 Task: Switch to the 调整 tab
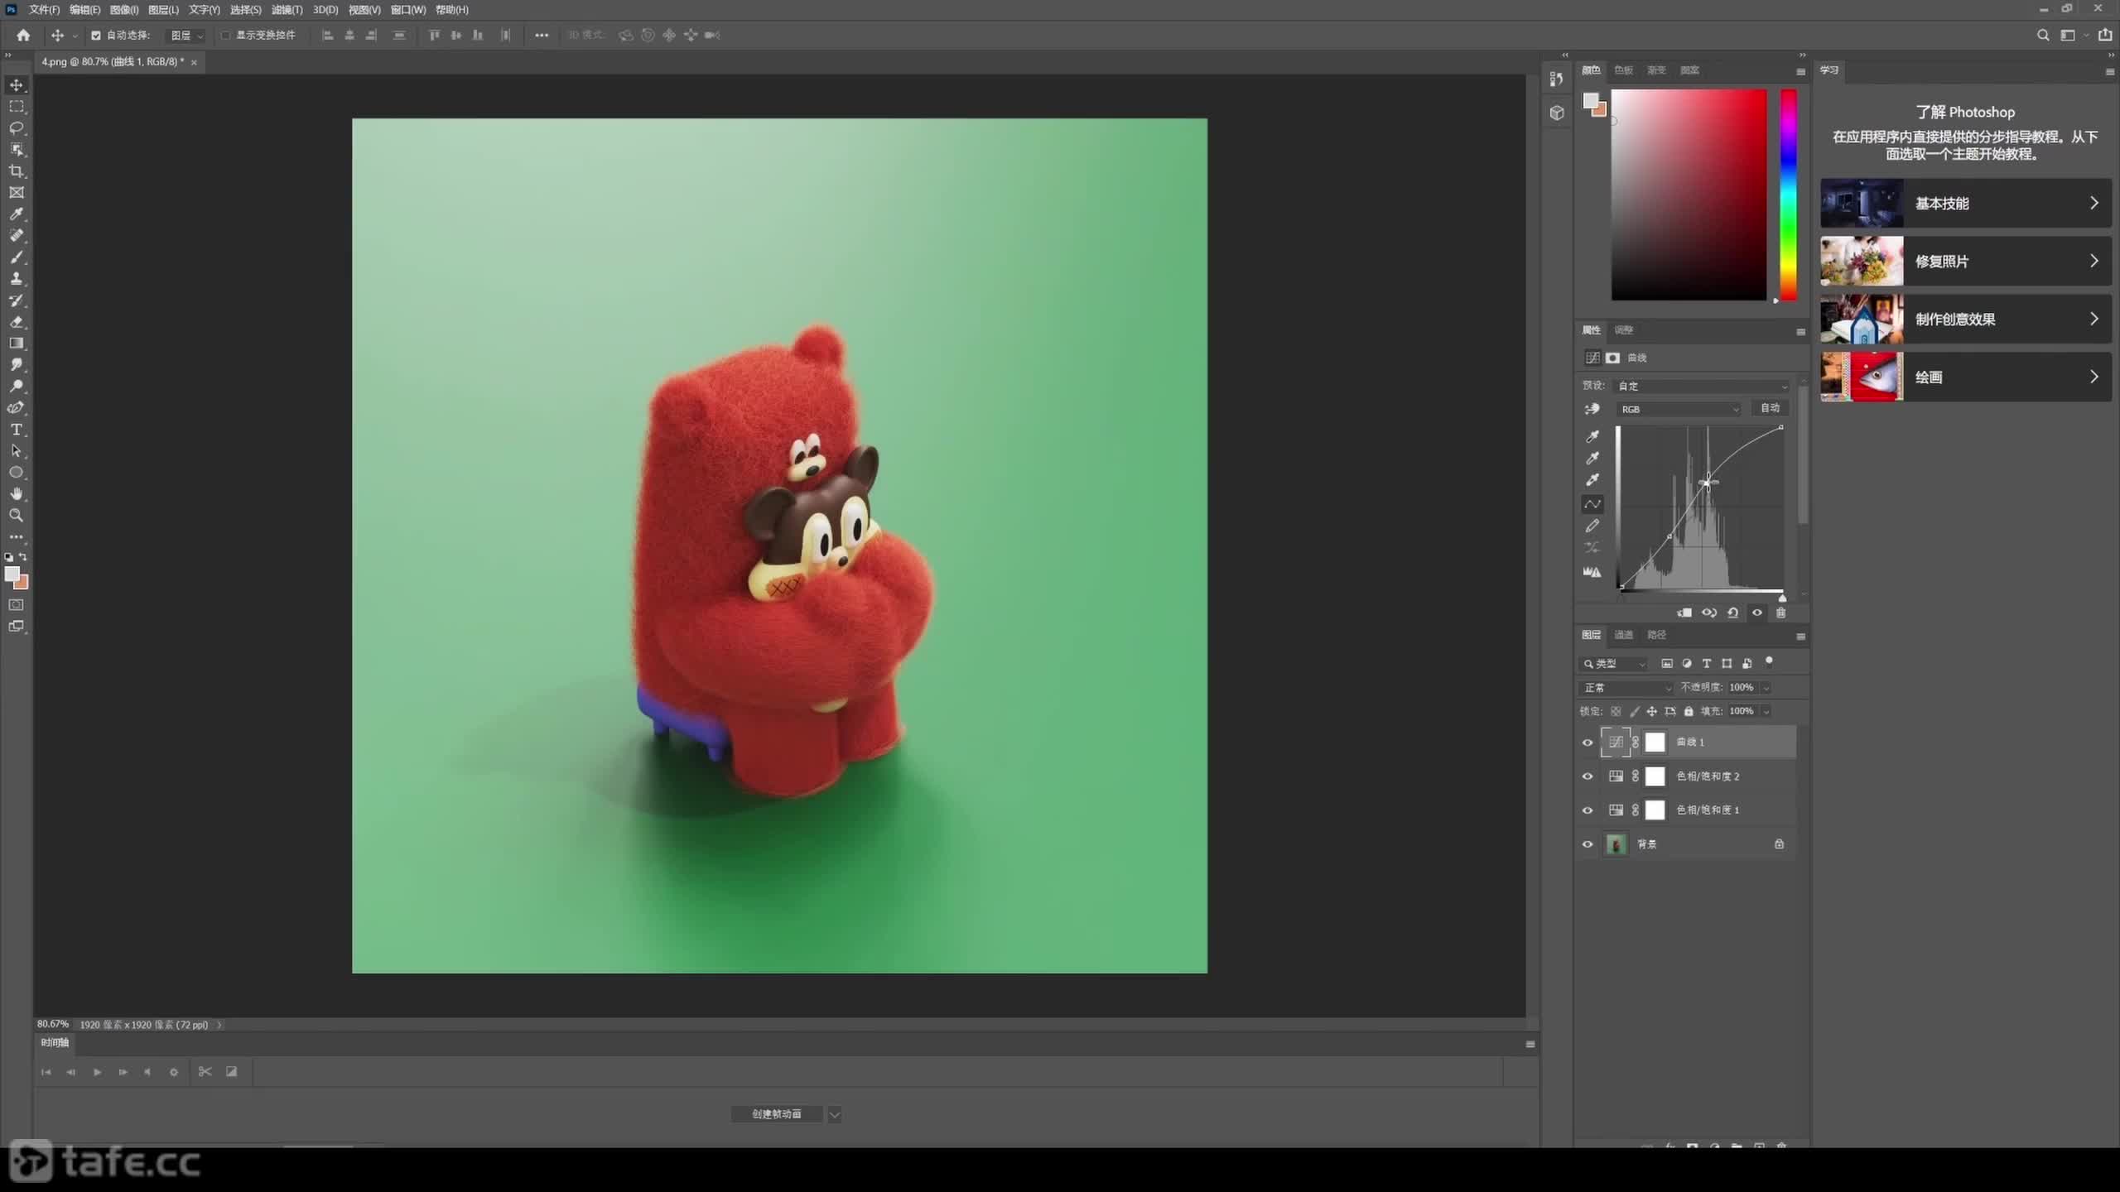[1623, 330]
